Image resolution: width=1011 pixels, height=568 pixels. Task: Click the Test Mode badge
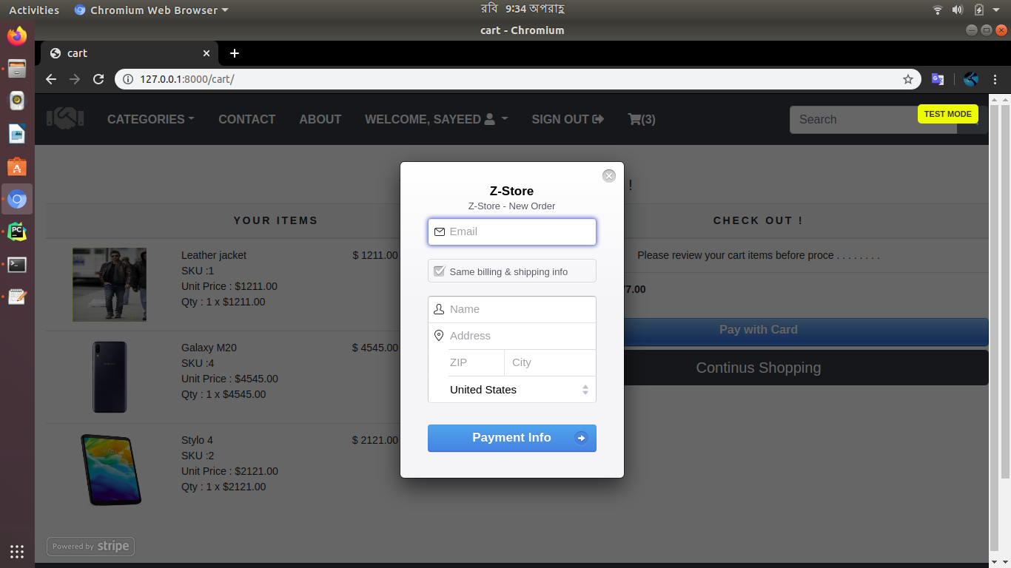point(947,114)
